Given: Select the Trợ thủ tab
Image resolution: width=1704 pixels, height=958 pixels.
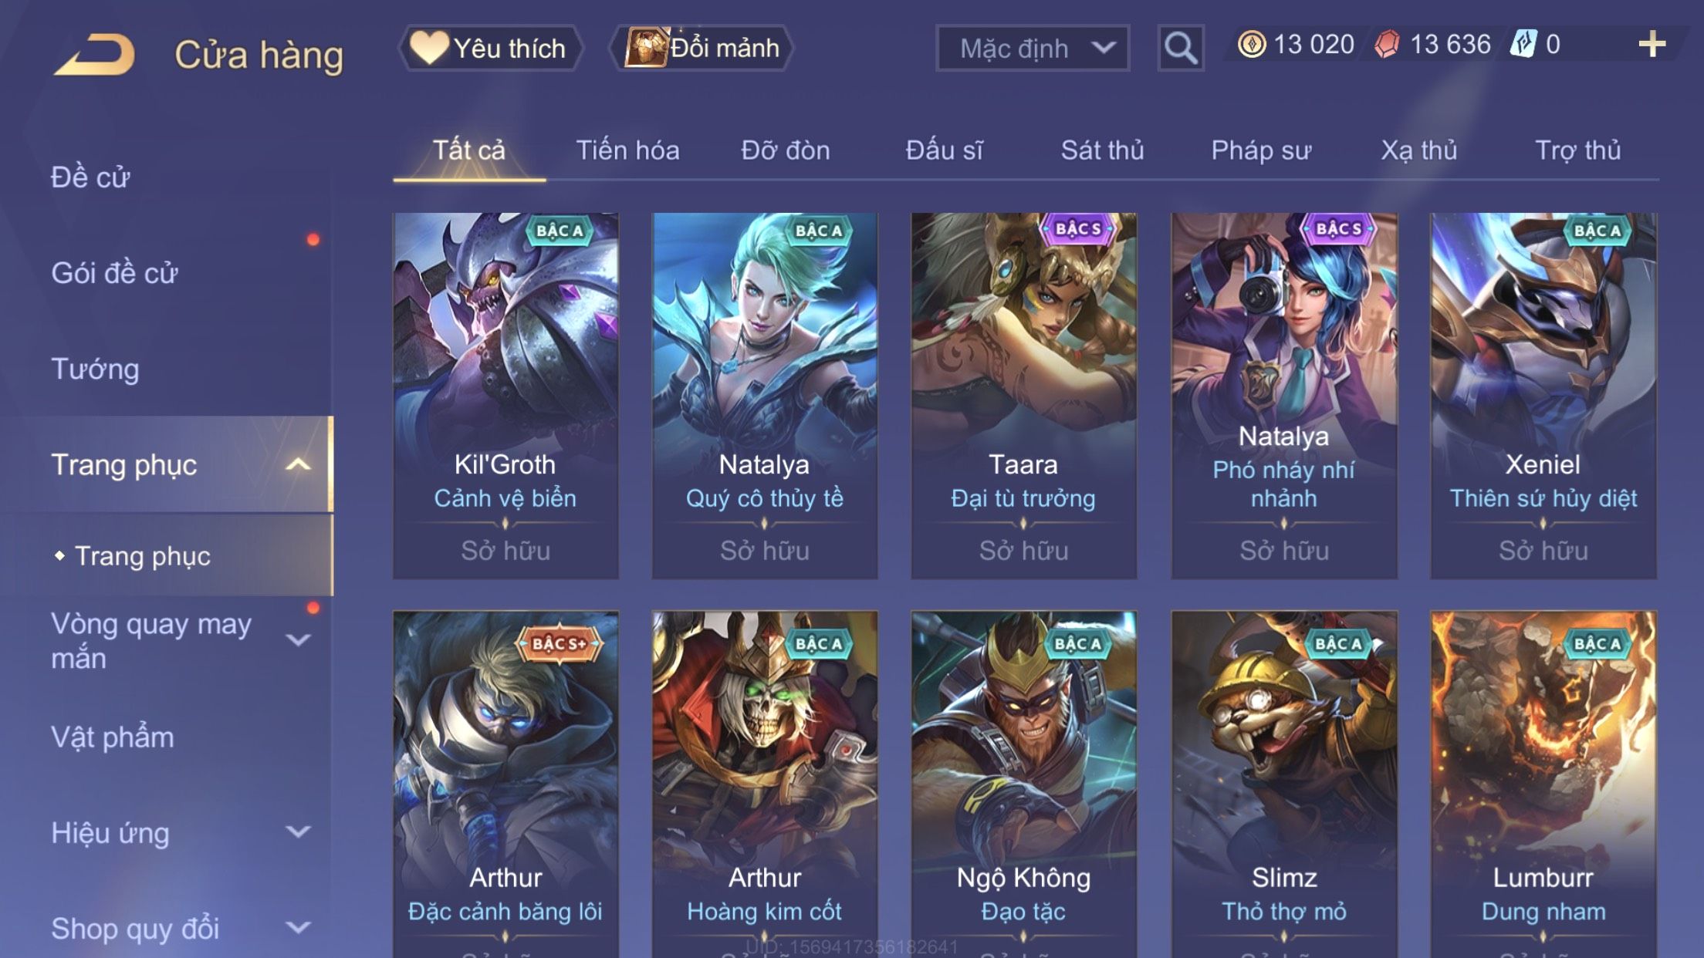Looking at the screenshot, I should click(1577, 150).
